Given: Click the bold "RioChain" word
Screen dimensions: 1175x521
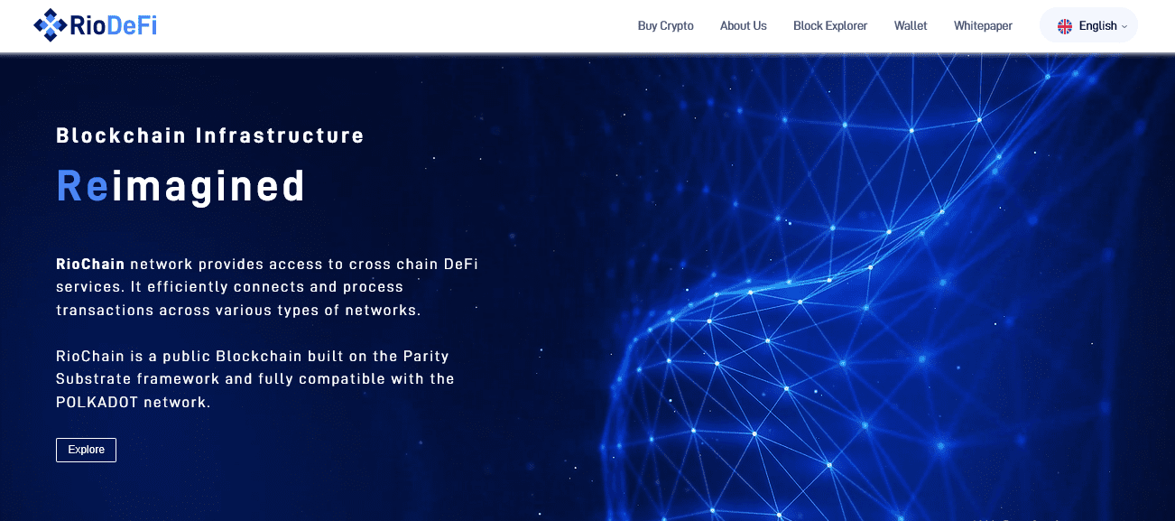Looking at the screenshot, I should [90, 264].
